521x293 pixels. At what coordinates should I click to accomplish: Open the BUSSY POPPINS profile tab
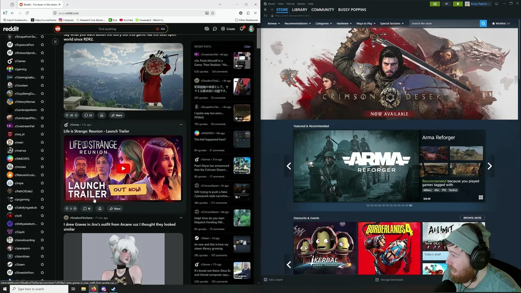point(352,9)
